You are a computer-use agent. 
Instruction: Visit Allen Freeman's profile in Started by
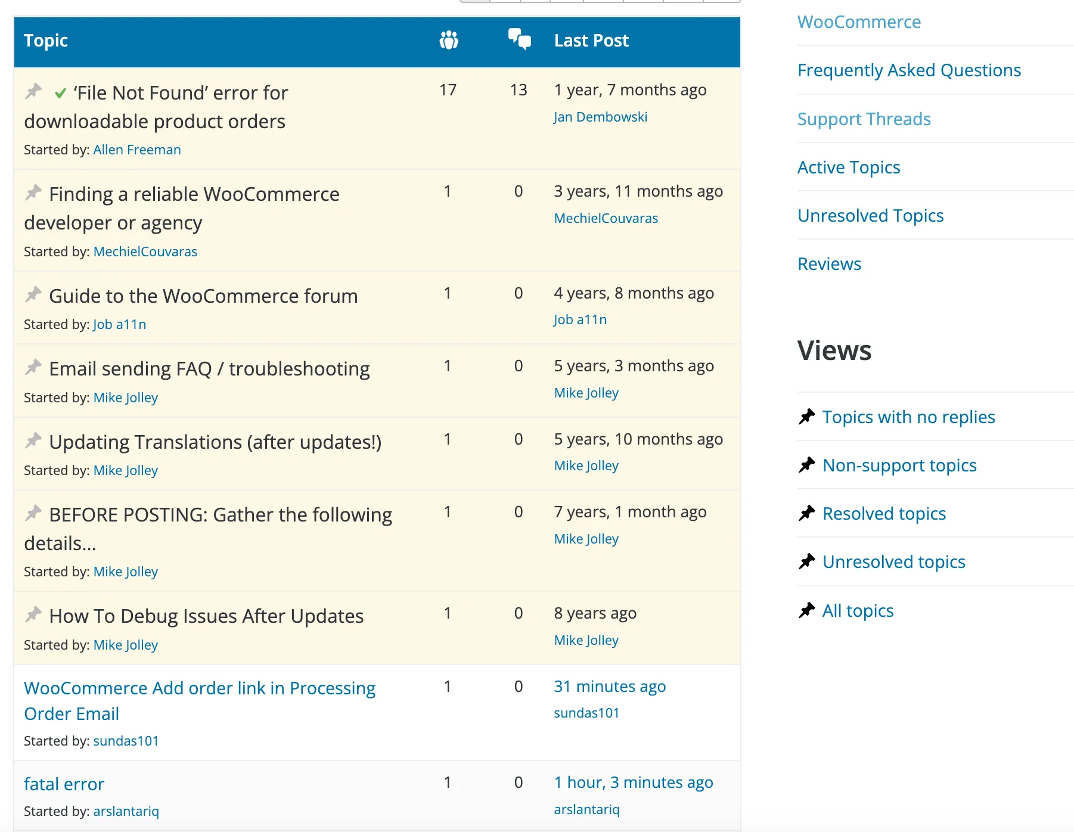[137, 150]
